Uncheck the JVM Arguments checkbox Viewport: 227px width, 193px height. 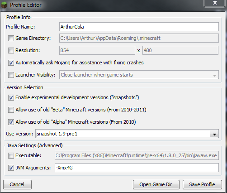pos(11,168)
